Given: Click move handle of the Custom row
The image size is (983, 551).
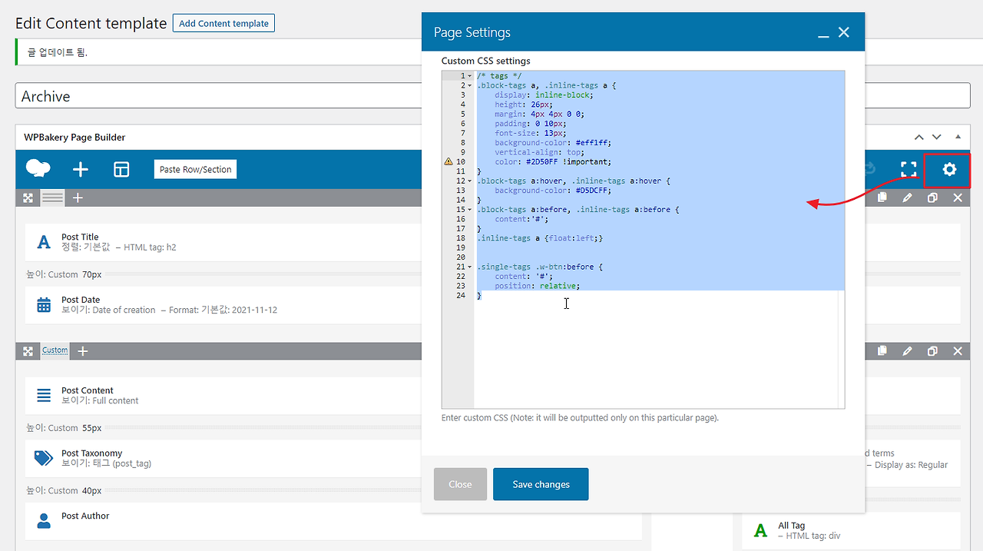Looking at the screenshot, I should click(28, 351).
